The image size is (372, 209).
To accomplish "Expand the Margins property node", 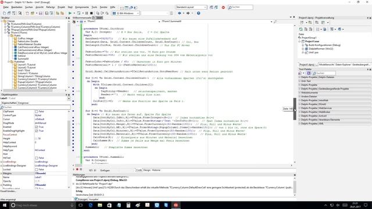I will tap(1, 174).
